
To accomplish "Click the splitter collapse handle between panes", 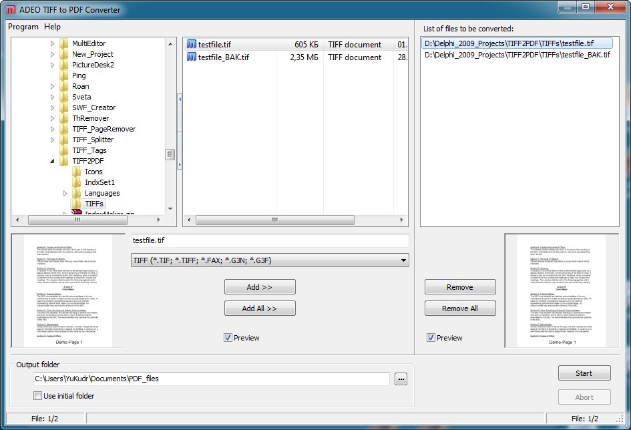I will 180,132.
